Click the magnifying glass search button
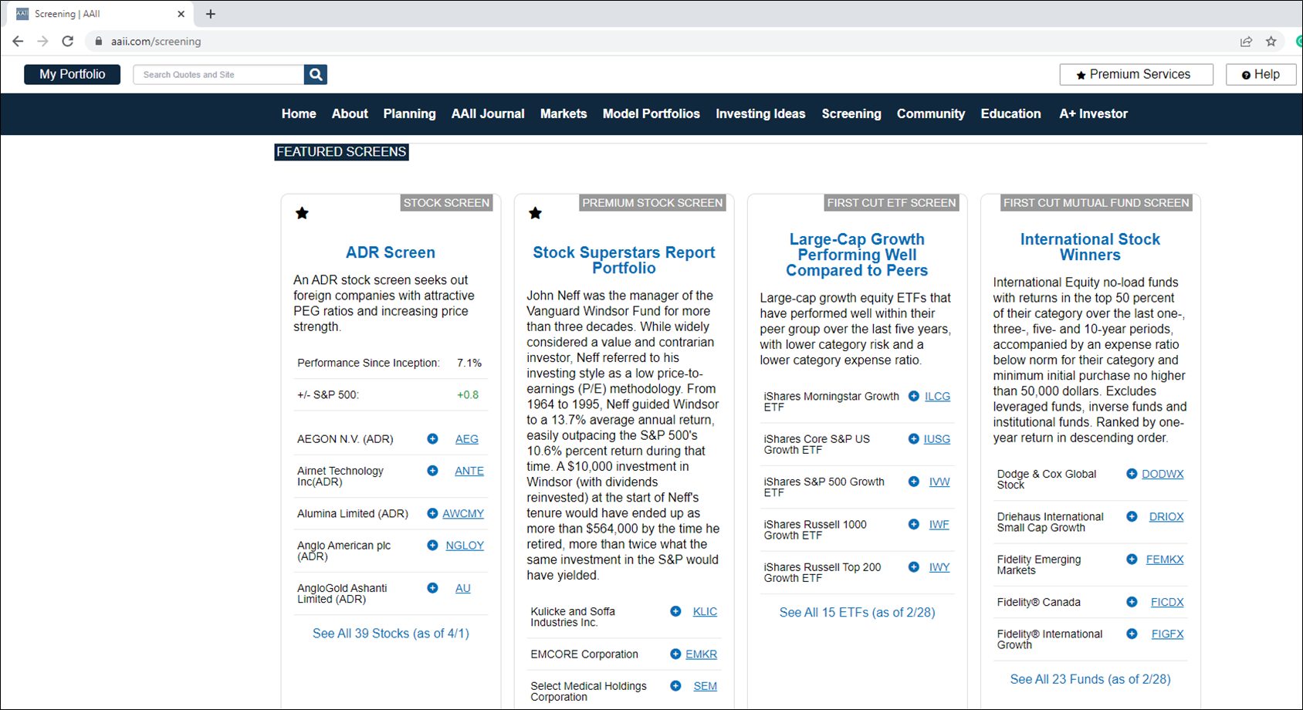 coord(315,75)
